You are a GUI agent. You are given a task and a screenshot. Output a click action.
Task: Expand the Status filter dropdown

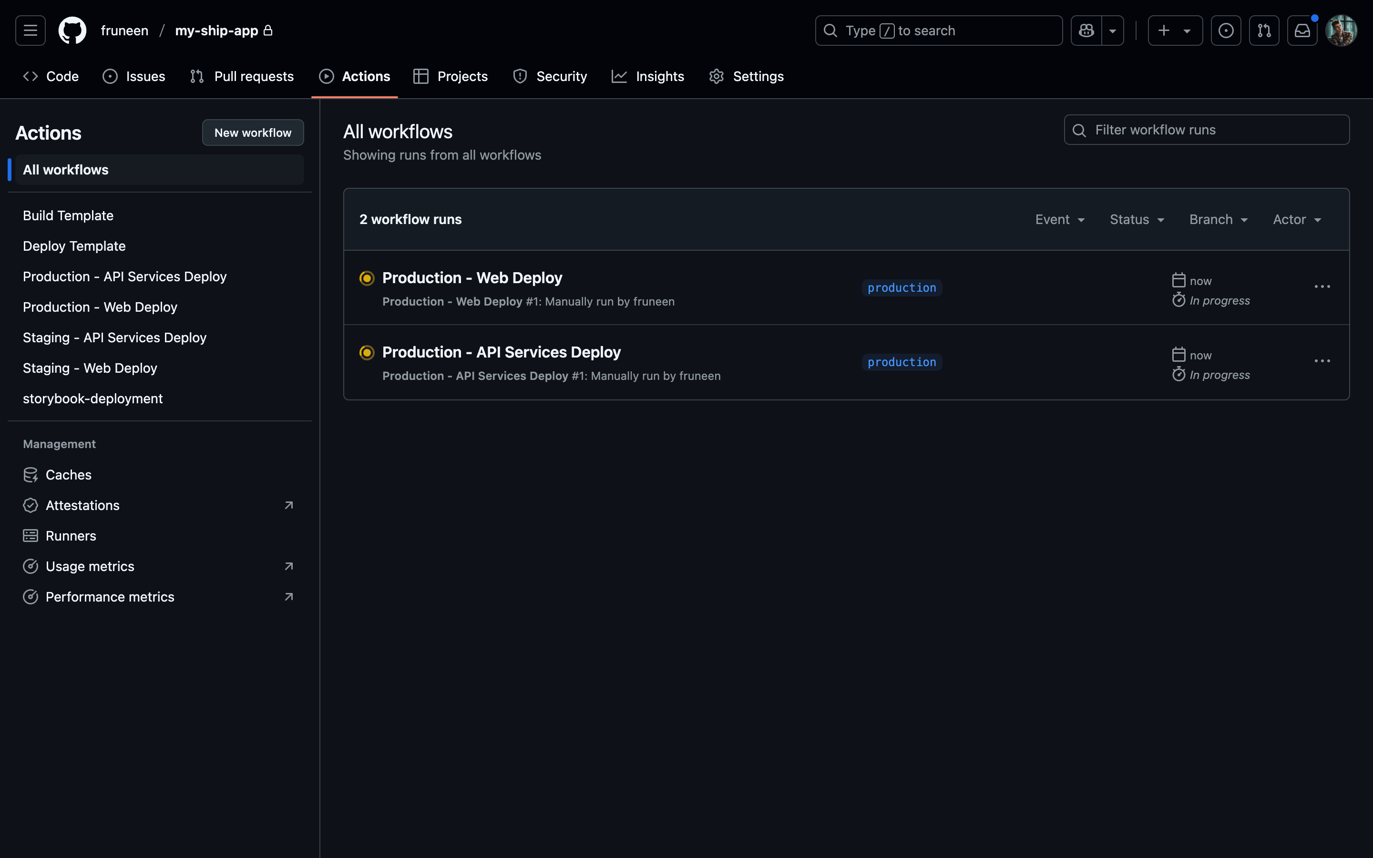coord(1137,220)
